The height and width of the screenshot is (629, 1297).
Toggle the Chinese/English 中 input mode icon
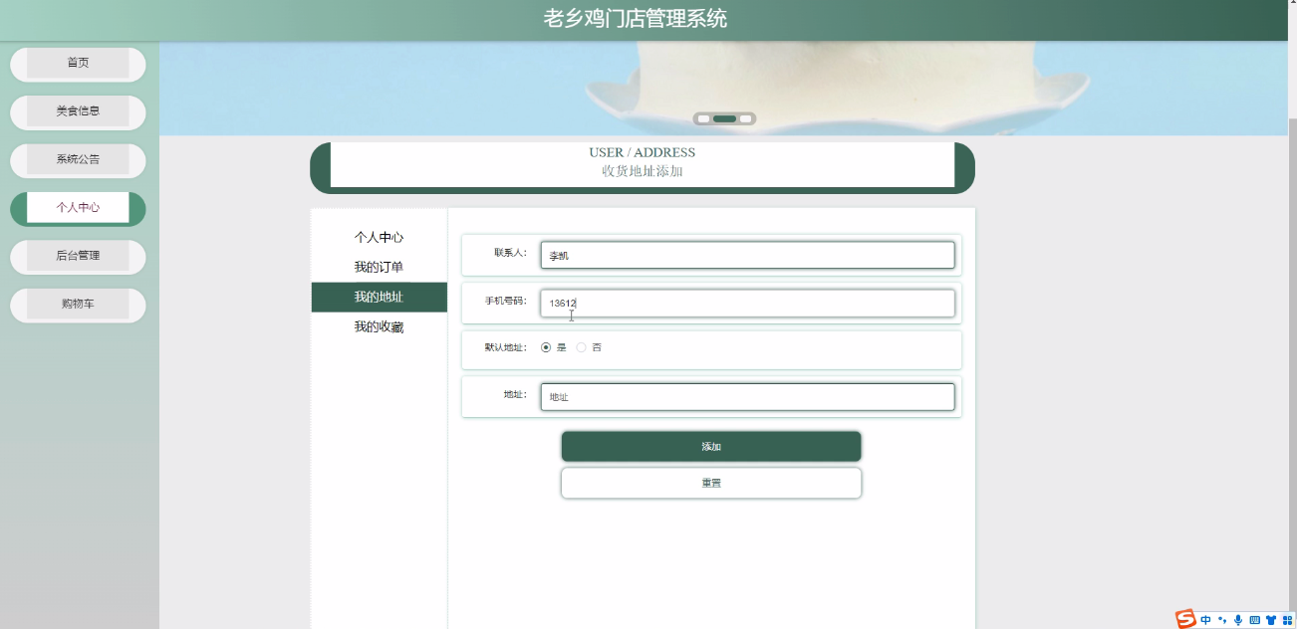1205,620
